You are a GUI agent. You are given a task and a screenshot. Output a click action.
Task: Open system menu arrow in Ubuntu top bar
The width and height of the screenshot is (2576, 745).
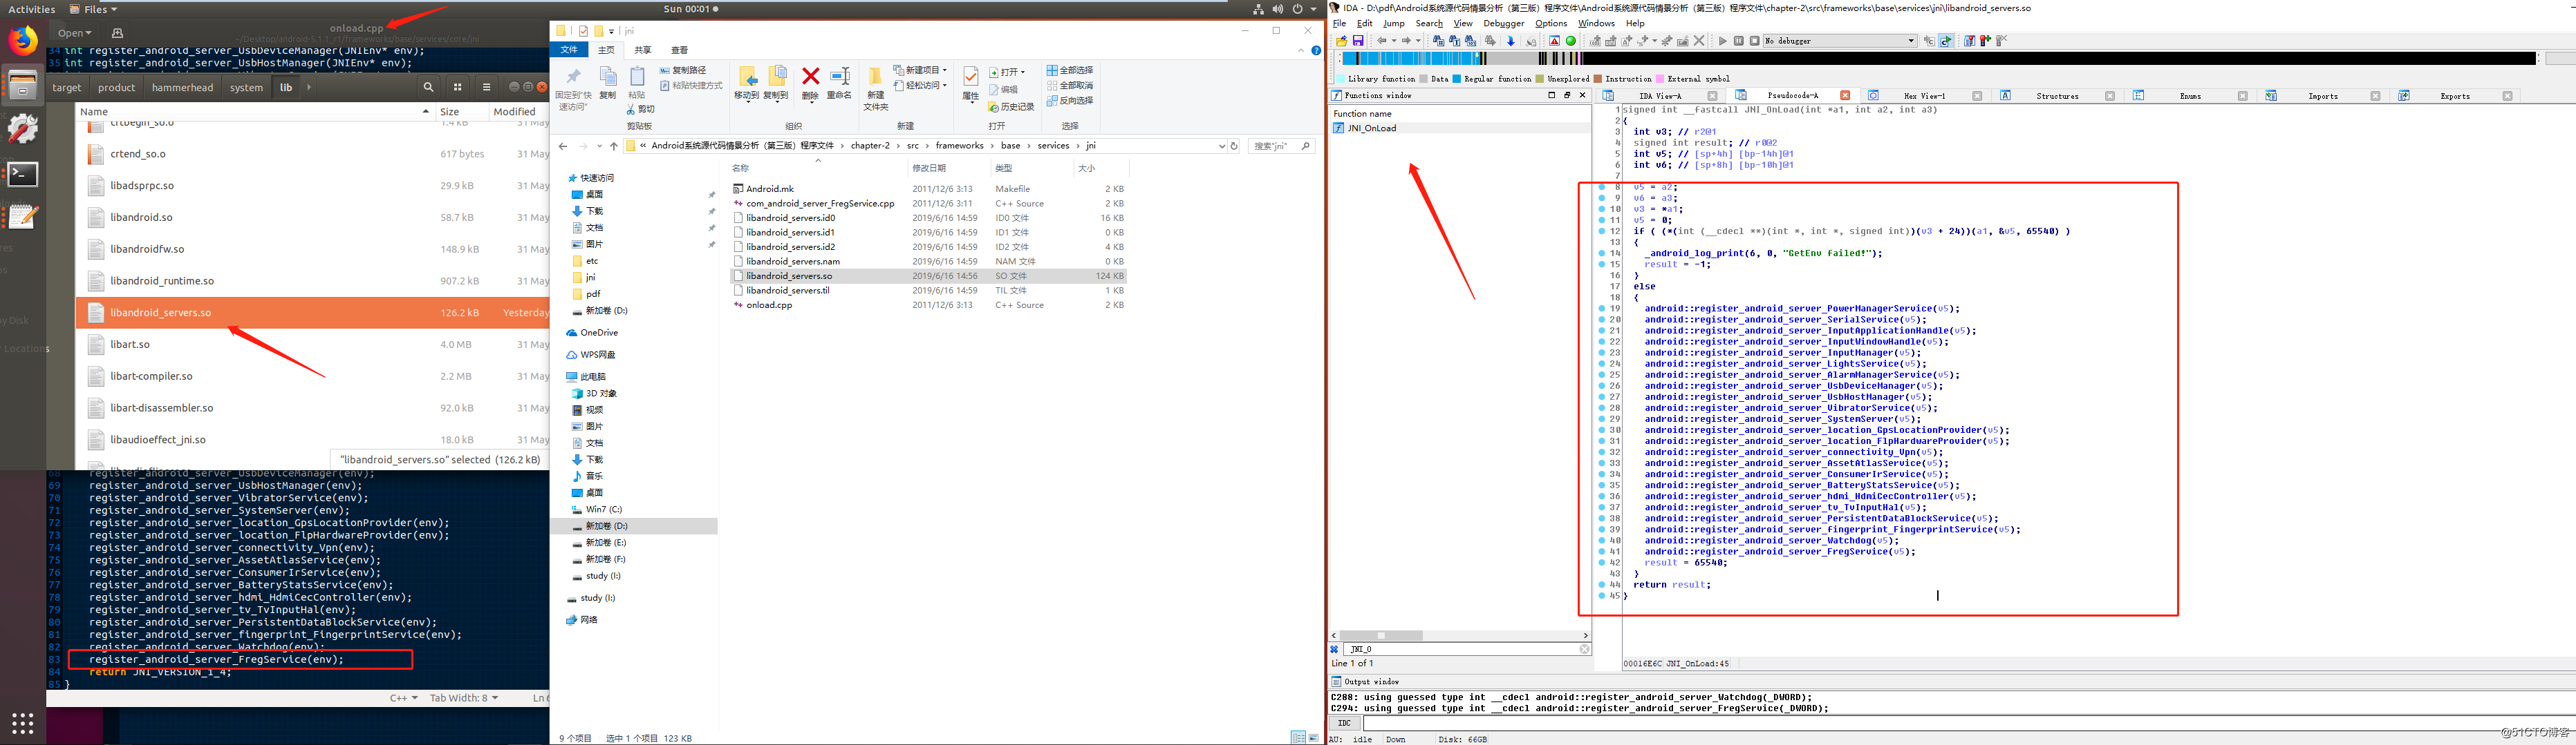pyautogui.click(x=1313, y=9)
